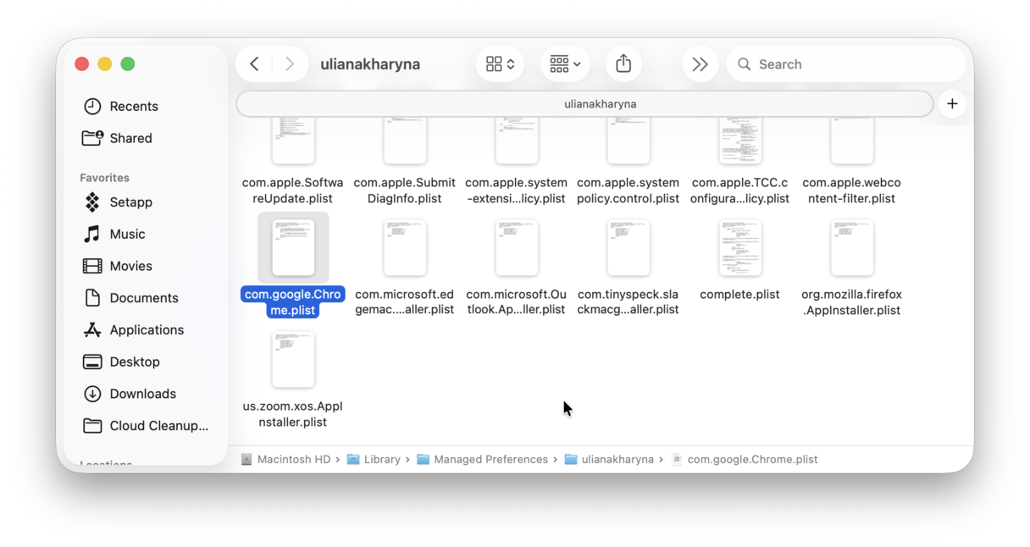
Task: Click the window title ulianakharyna
Action: [370, 64]
